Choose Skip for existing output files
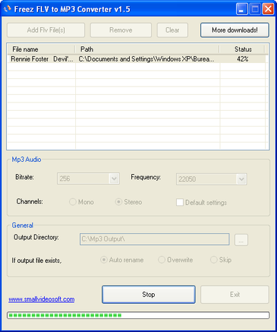The width and height of the screenshot is (277, 332). [x=213, y=260]
